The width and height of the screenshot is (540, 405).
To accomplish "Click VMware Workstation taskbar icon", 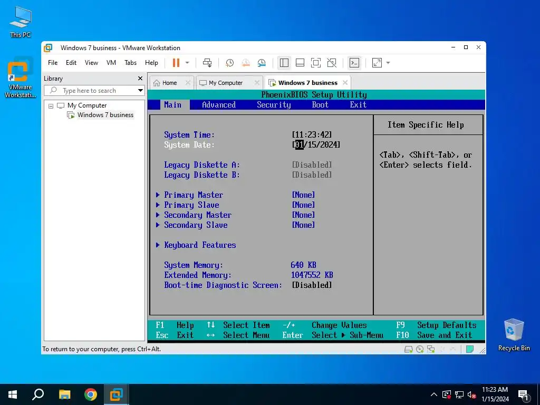I will tap(117, 394).
